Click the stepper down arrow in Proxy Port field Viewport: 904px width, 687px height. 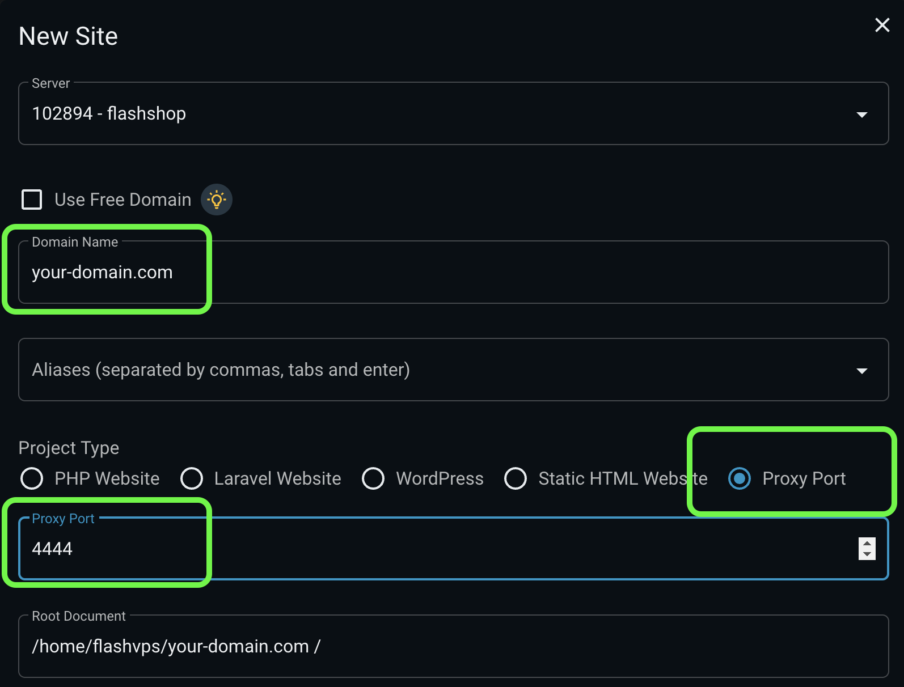tap(867, 554)
